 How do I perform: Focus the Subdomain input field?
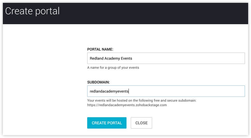tap(166, 91)
